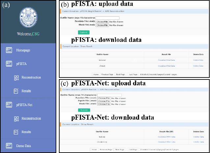Open Results under the pFISTA menu
Screen dimensions: 210x153
(x=26, y=91)
